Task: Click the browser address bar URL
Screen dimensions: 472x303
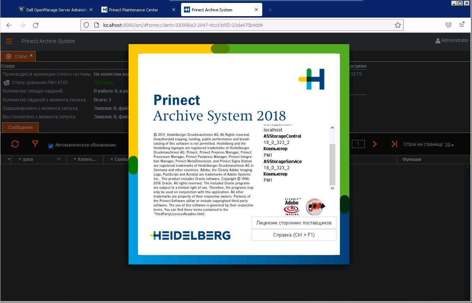Action: click(242, 25)
